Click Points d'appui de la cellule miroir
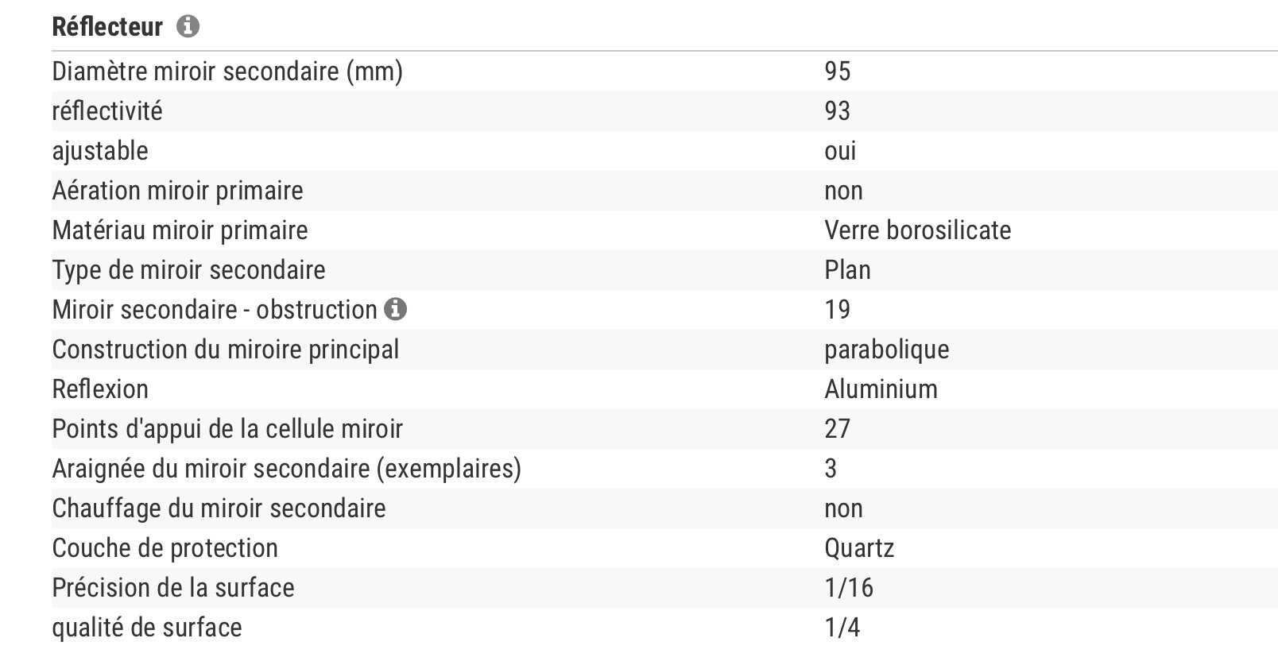The height and width of the screenshot is (665, 1278). (227, 429)
